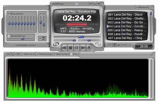
Task: Click the 26:09 playlist total time
Action: coord(144,47)
